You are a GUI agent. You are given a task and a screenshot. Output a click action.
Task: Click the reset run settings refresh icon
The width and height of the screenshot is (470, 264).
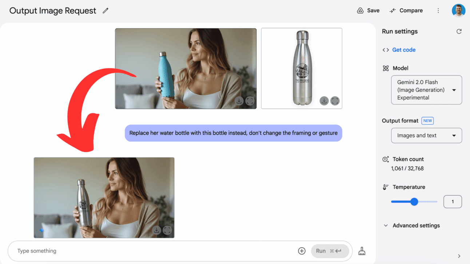pos(459,31)
